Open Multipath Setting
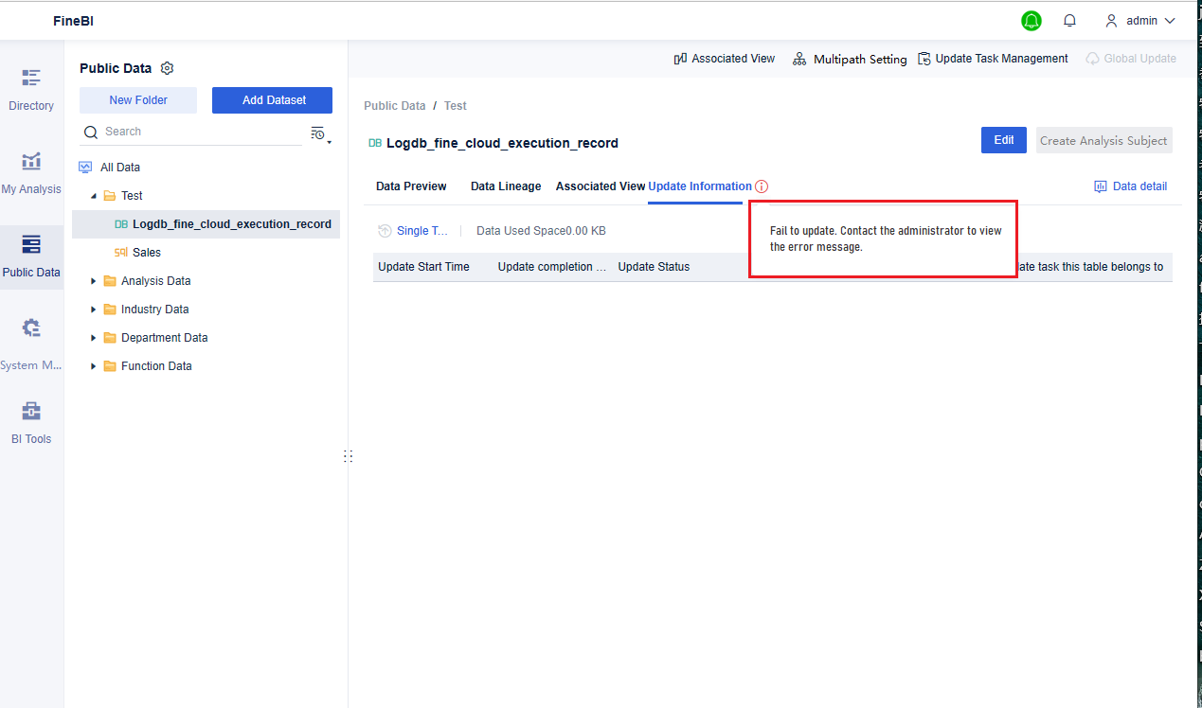This screenshot has height=708, width=1202. point(850,58)
